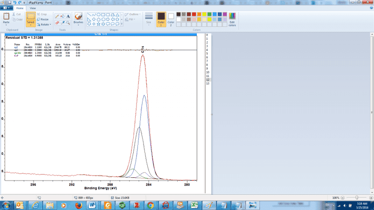Move the zoom slider handle
374x210 pixels.
(357, 197)
